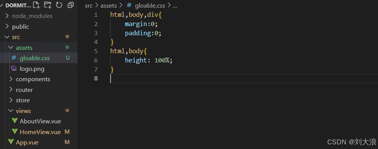Collapse the DORMIT... project root chevron
This screenshot has height=149, width=378.
pos(2,5)
